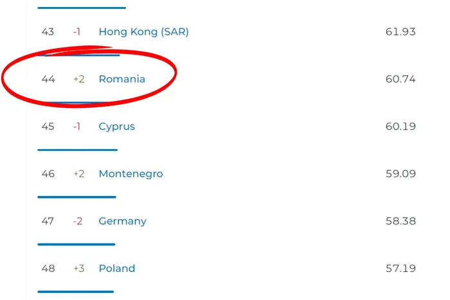This screenshot has height=300, width=450.
Task: Click the Poland country link
Action: point(116,269)
